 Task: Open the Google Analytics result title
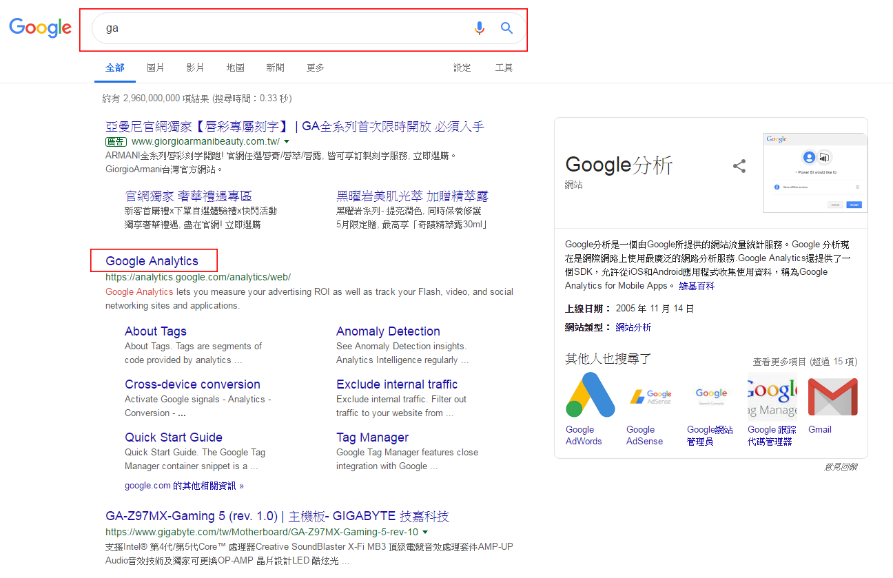click(152, 261)
